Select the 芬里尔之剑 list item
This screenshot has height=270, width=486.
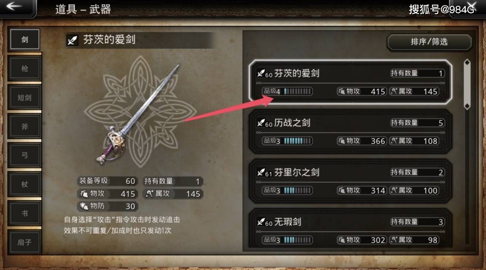tap(350, 181)
